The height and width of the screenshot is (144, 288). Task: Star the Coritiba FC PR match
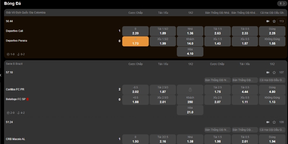coord(274,72)
